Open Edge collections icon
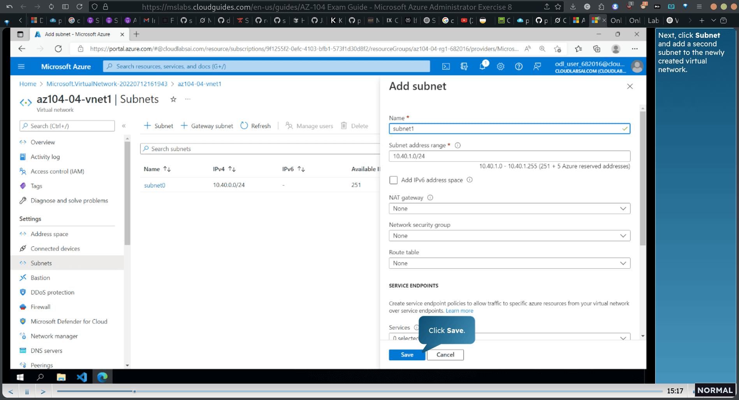 click(x=596, y=49)
